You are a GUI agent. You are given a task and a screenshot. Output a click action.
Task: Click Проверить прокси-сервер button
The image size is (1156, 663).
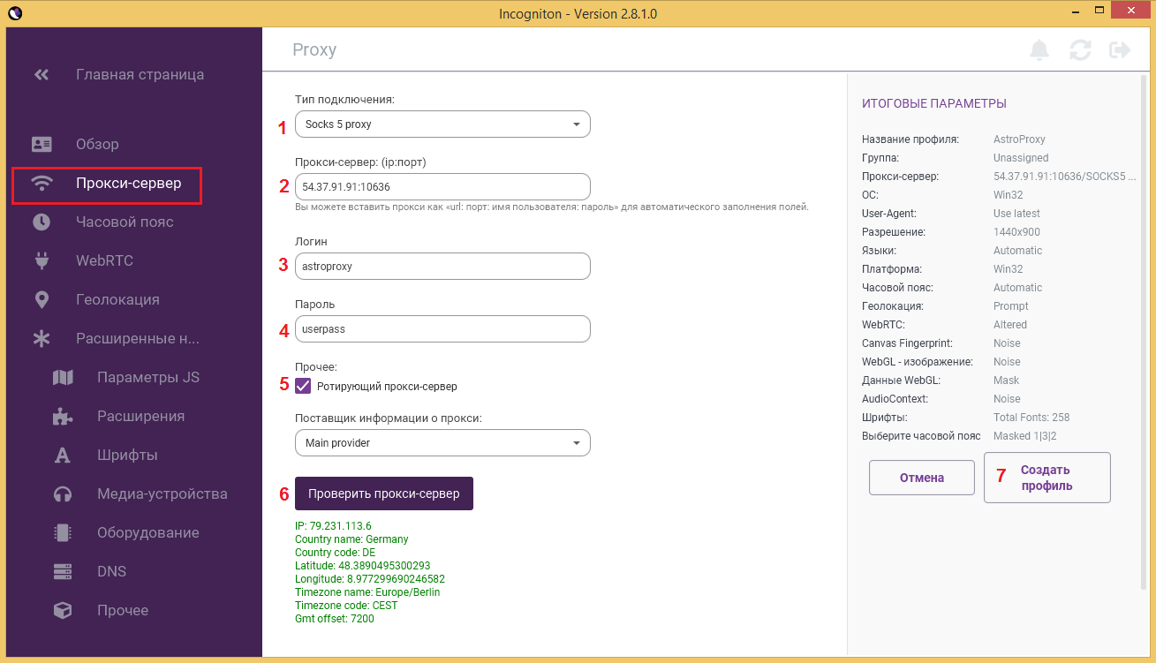[x=384, y=493]
